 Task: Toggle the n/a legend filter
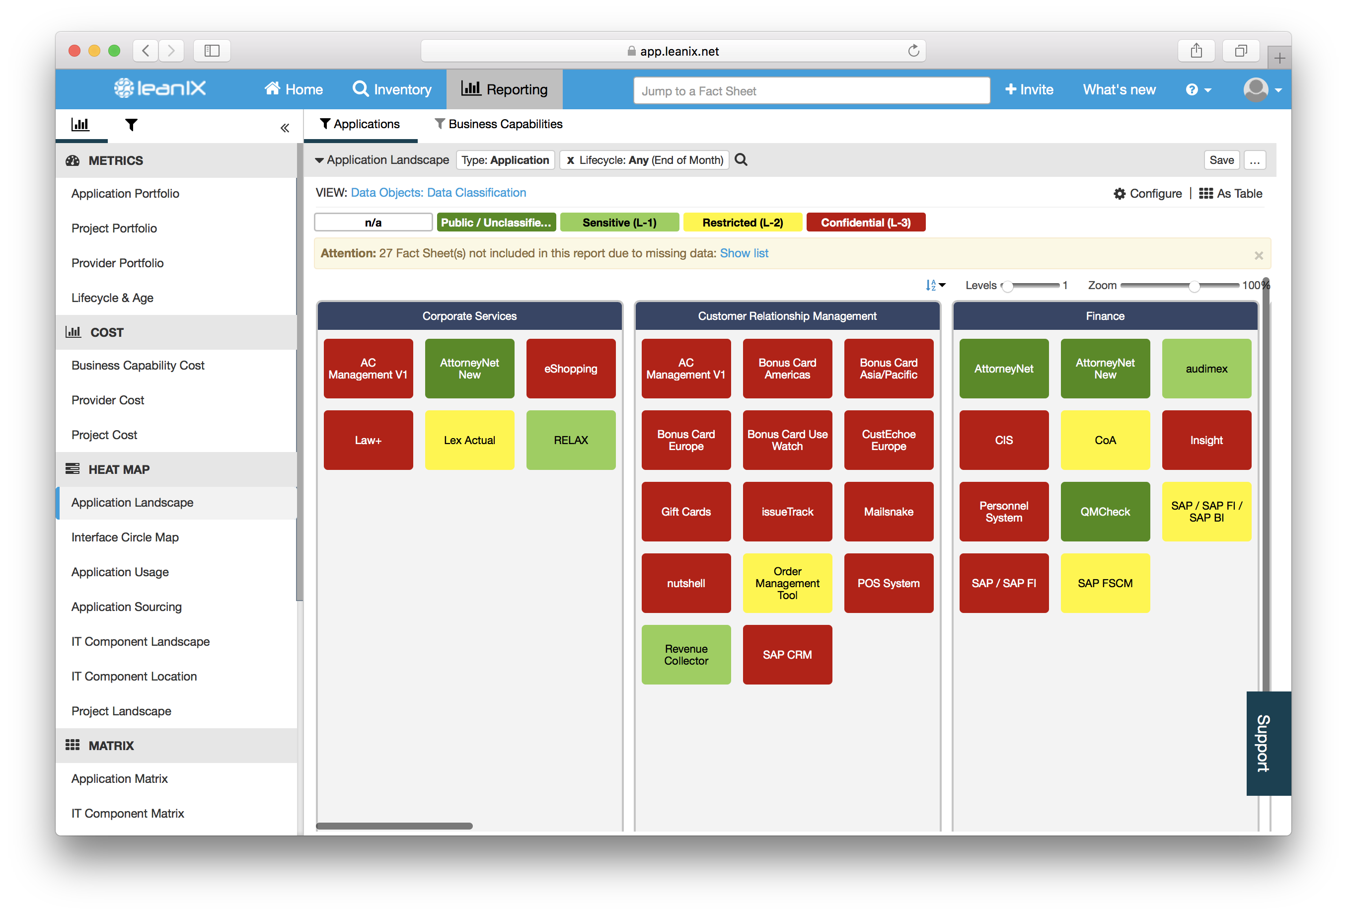(x=374, y=223)
